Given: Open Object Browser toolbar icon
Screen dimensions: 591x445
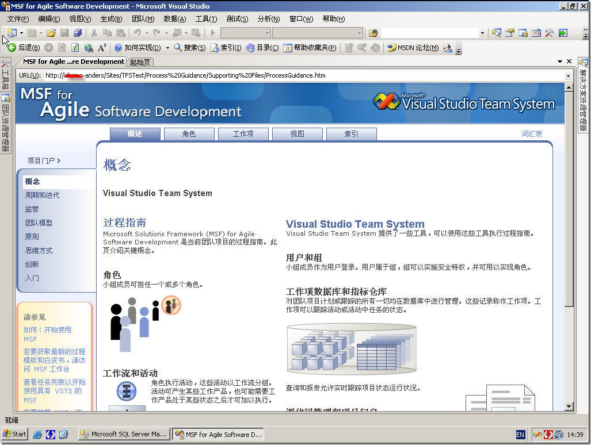Looking at the screenshot, I should [536, 33].
